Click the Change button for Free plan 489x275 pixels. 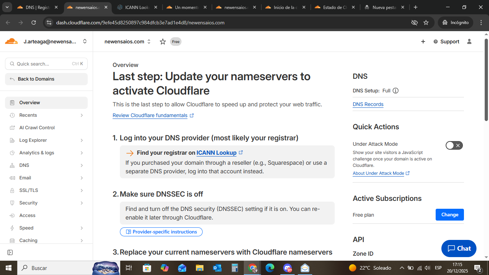tap(450, 215)
